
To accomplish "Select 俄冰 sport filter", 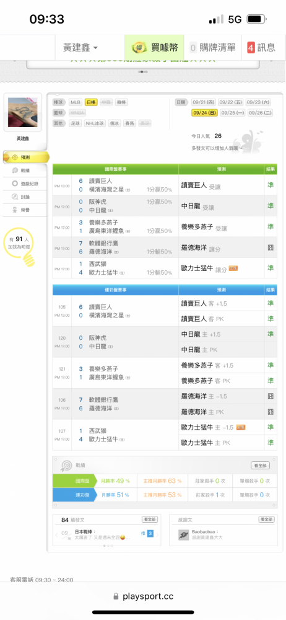I will coord(114,123).
